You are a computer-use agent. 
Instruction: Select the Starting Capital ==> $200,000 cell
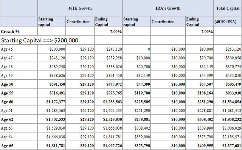[x=47, y=40]
